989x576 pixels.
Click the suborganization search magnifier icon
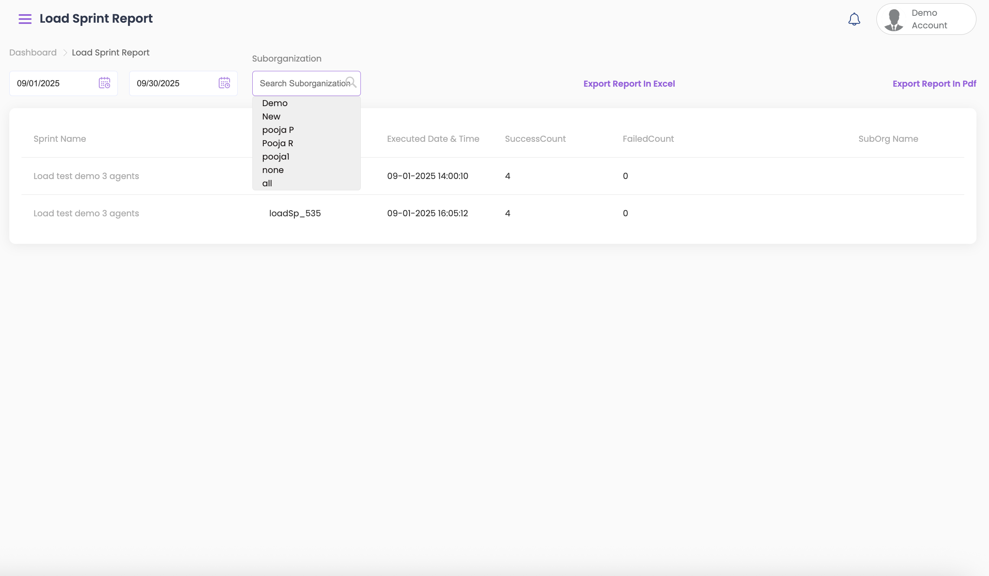(x=351, y=82)
